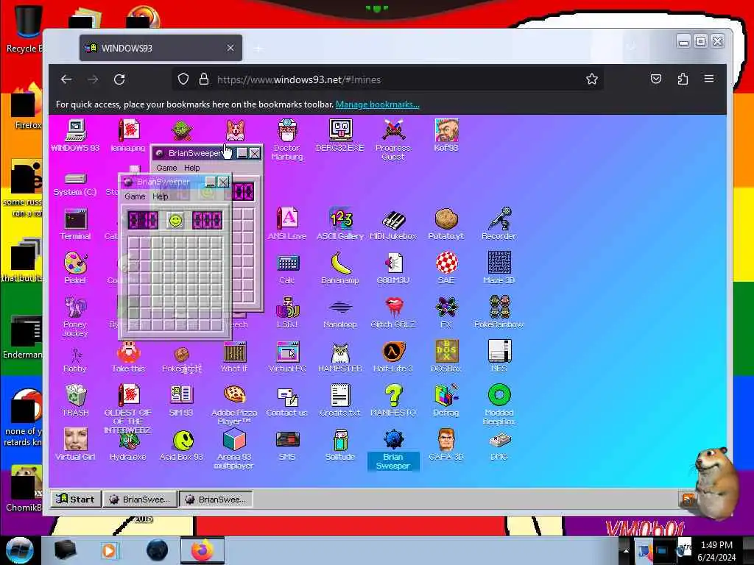This screenshot has height=565, width=754.
Task: Open the Calc calculator icon
Action: pyautogui.click(x=287, y=268)
